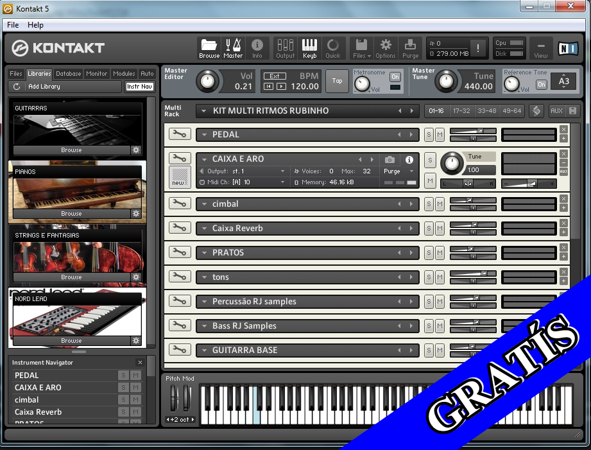Click the Purge toolbar icon
The width and height of the screenshot is (591, 450).
410,49
